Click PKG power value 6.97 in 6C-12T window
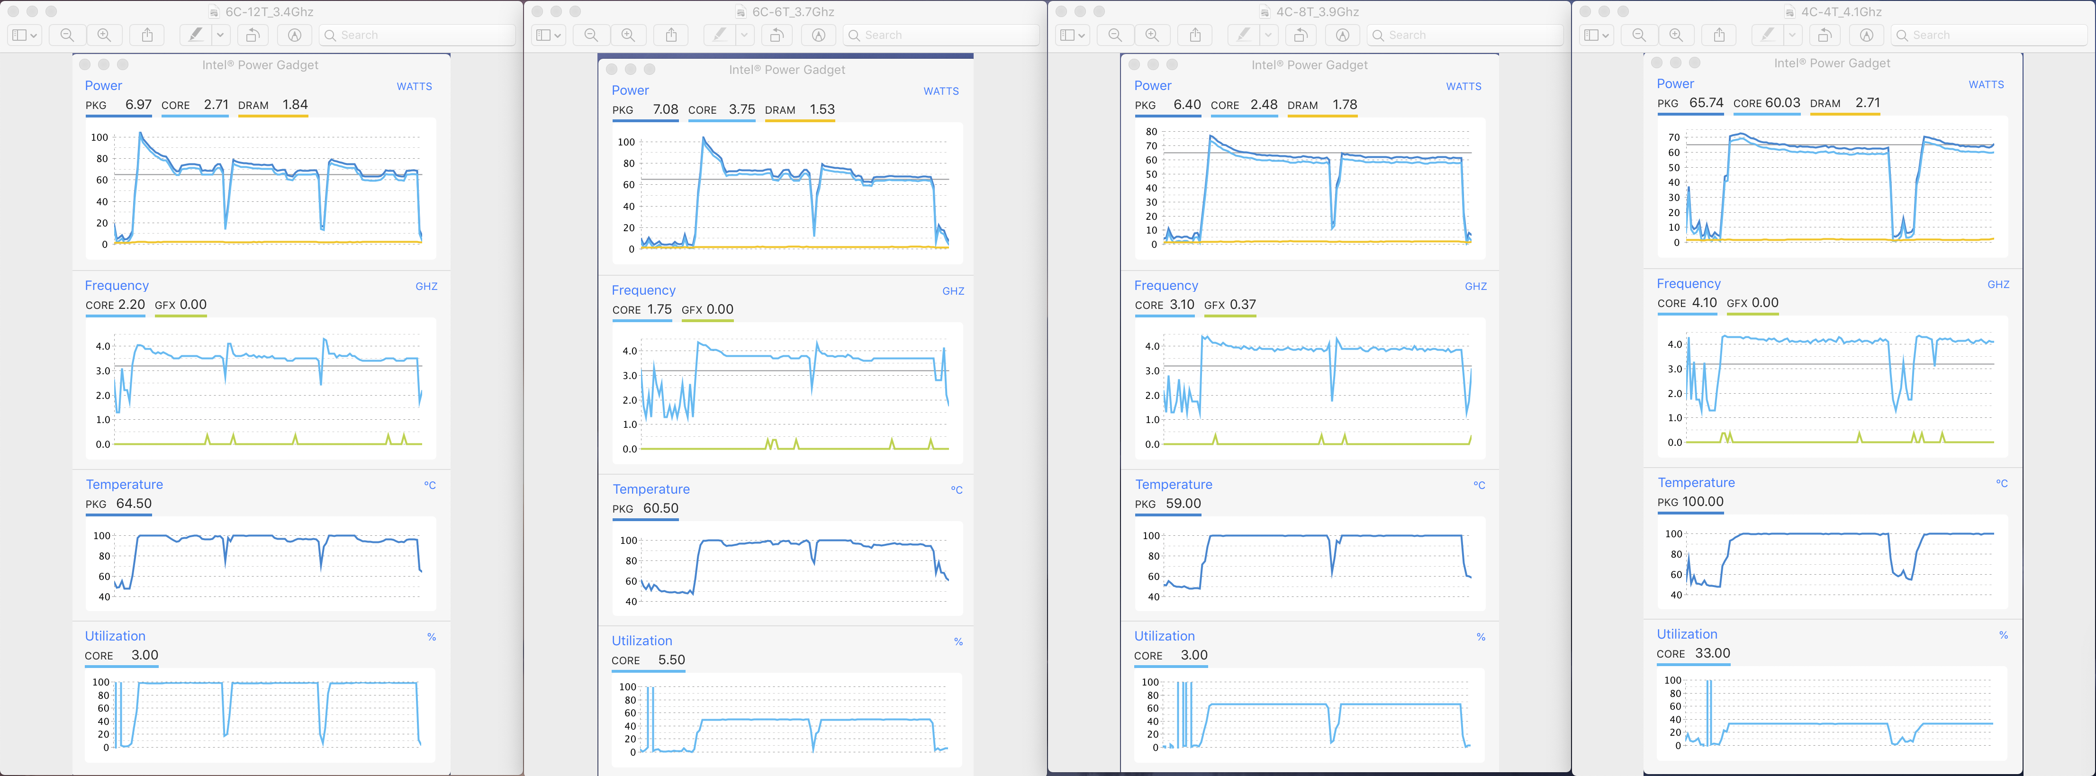Screen dimensions: 2096x776 (138, 104)
